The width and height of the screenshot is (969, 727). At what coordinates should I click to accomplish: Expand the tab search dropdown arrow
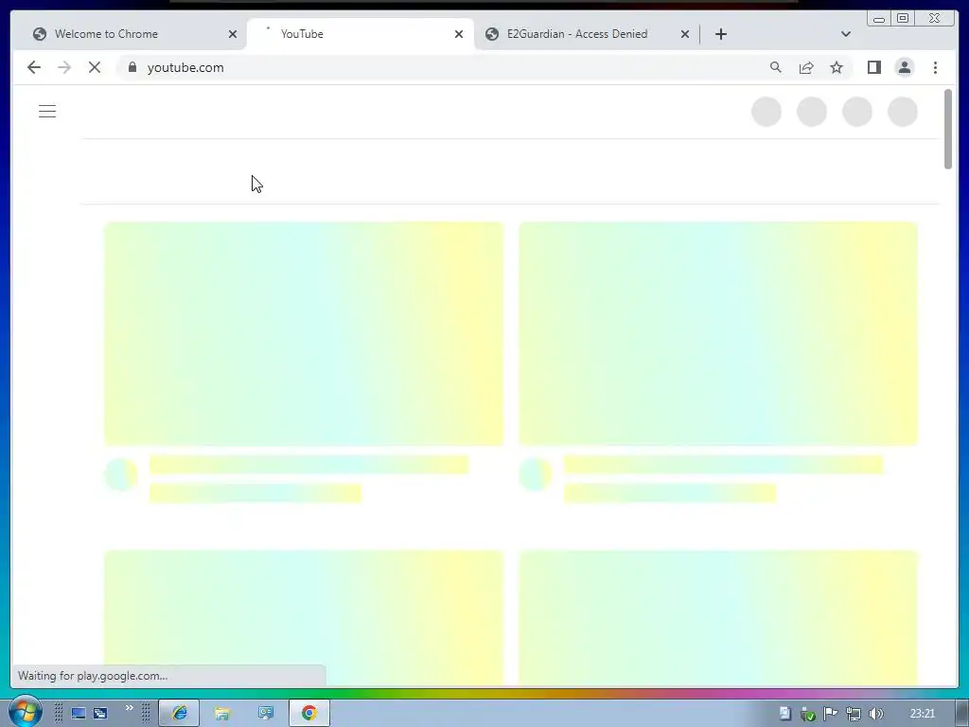tap(846, 34)
